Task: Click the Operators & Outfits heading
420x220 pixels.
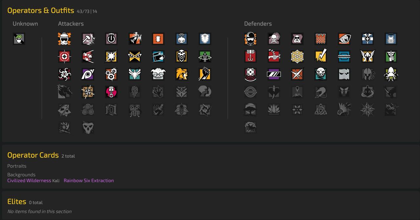Action: point(41,10)
